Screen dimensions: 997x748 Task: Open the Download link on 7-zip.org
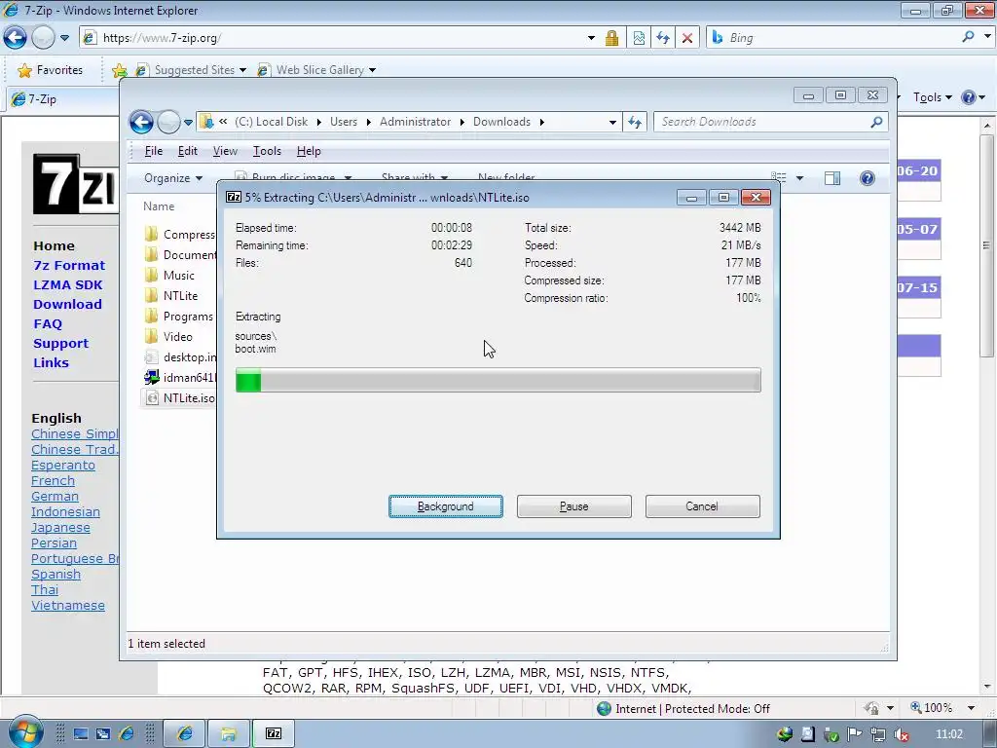(x=67, y=304)
